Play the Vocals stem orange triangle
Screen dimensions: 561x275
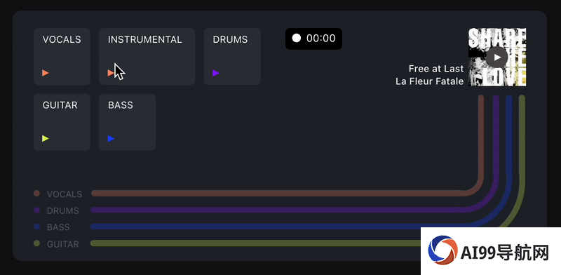coord(46,73)
